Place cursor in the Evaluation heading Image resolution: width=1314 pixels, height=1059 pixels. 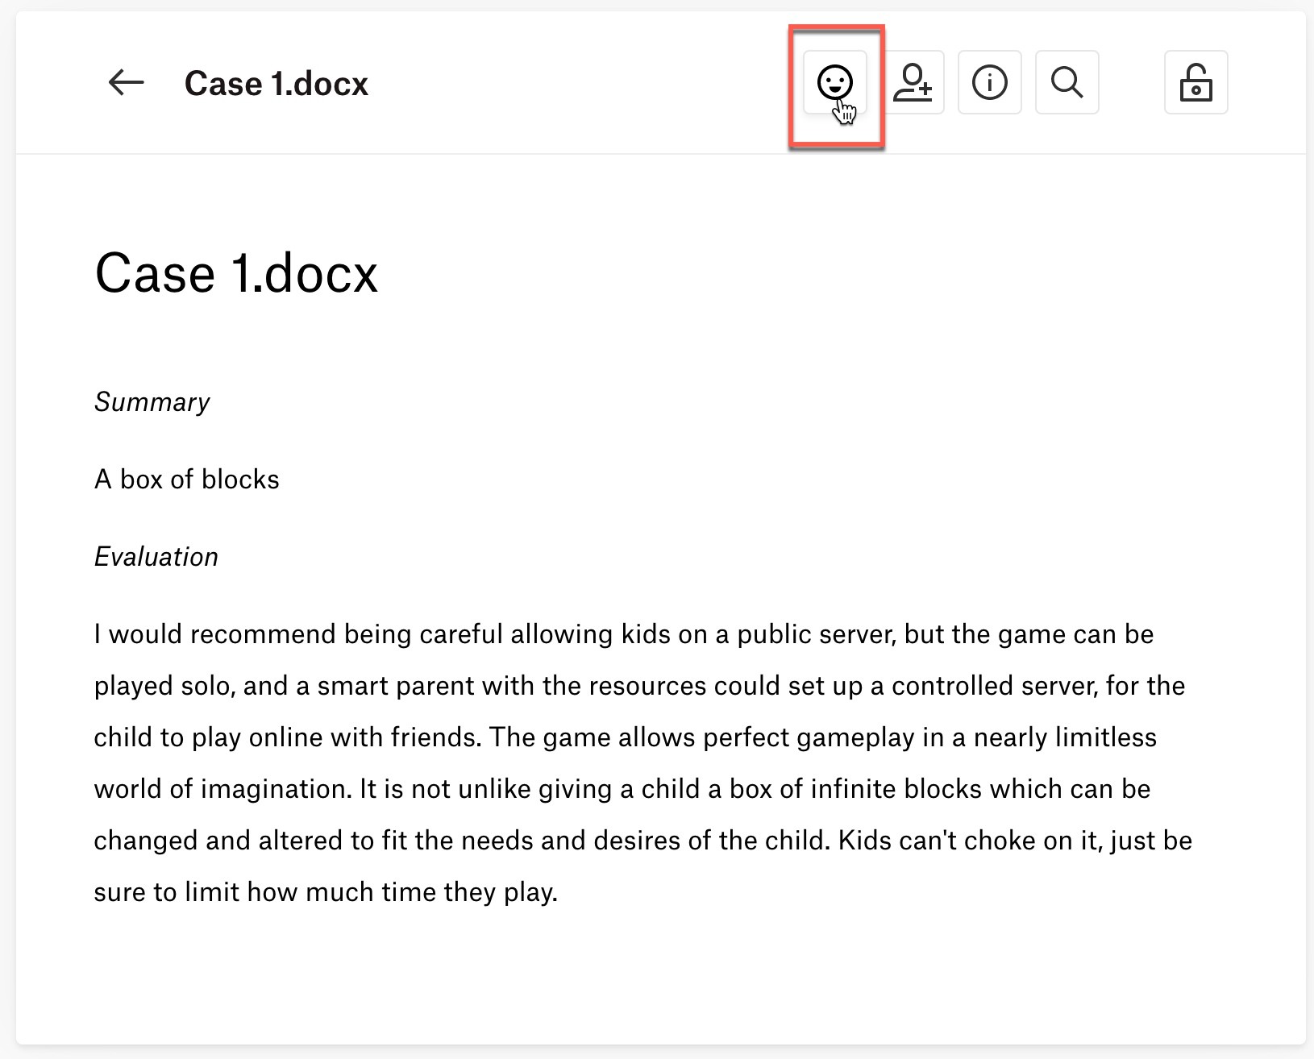[156, 557]
